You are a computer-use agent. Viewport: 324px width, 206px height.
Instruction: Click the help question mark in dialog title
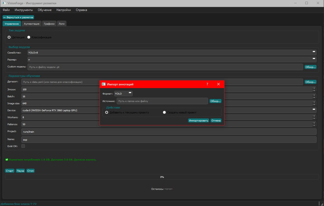[x=207, y=84]
